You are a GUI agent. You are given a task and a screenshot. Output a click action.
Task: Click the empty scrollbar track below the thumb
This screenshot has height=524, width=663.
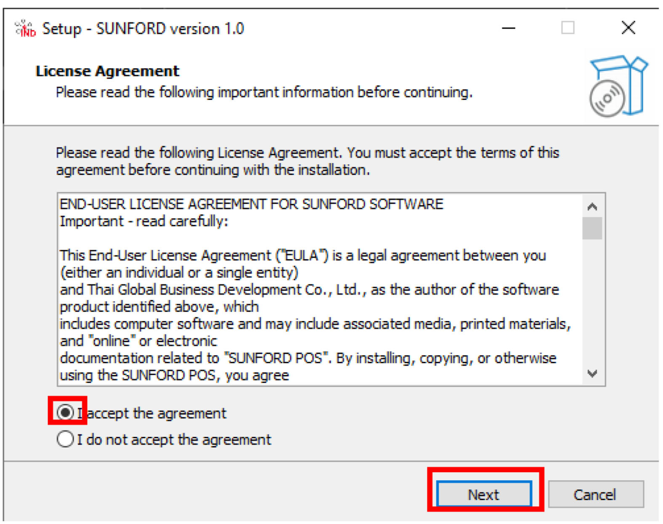(592, 303)
